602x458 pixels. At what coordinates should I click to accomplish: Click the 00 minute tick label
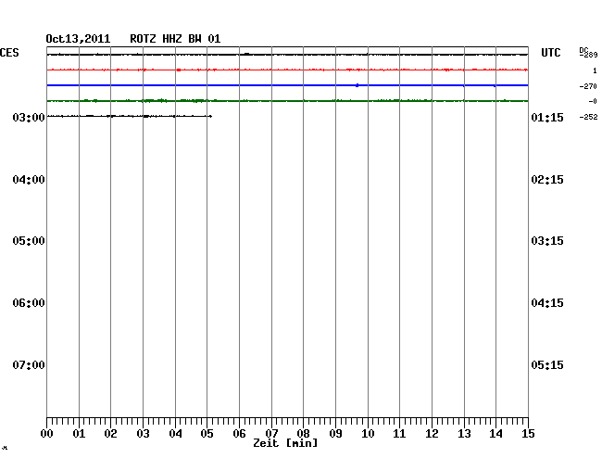click(x=47, y=434)
